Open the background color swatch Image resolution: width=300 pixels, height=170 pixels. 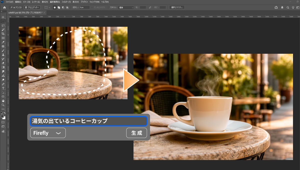click(x=4, y=118)
